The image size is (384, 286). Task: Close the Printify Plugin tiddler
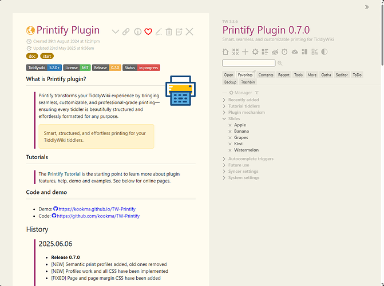189,31
